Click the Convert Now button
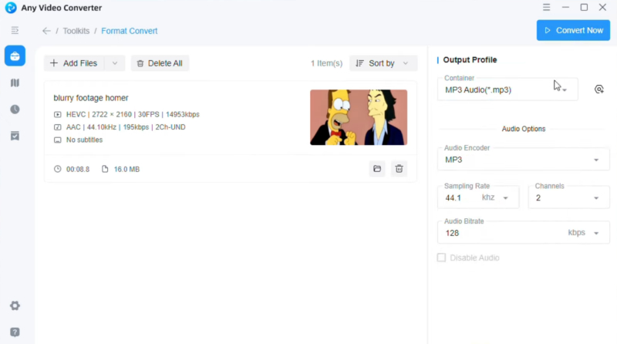Screen dimensions: 617x344 tap(573, 30)
